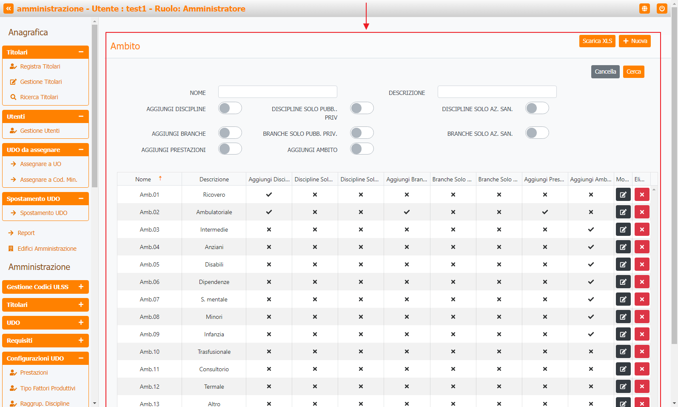Click the Nome input field
678x407 pixels.
(277, 92)
